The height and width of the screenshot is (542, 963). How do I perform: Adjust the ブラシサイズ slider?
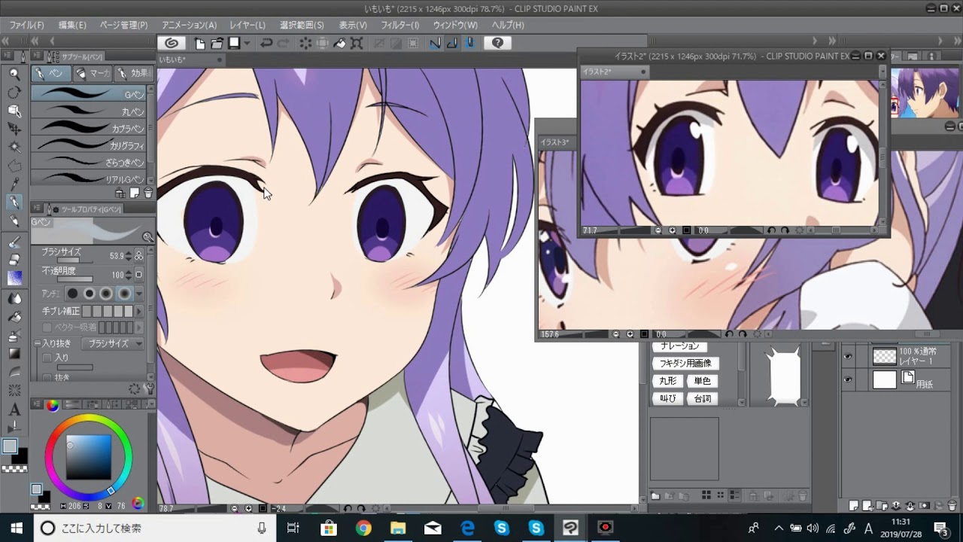click(74, 260)
